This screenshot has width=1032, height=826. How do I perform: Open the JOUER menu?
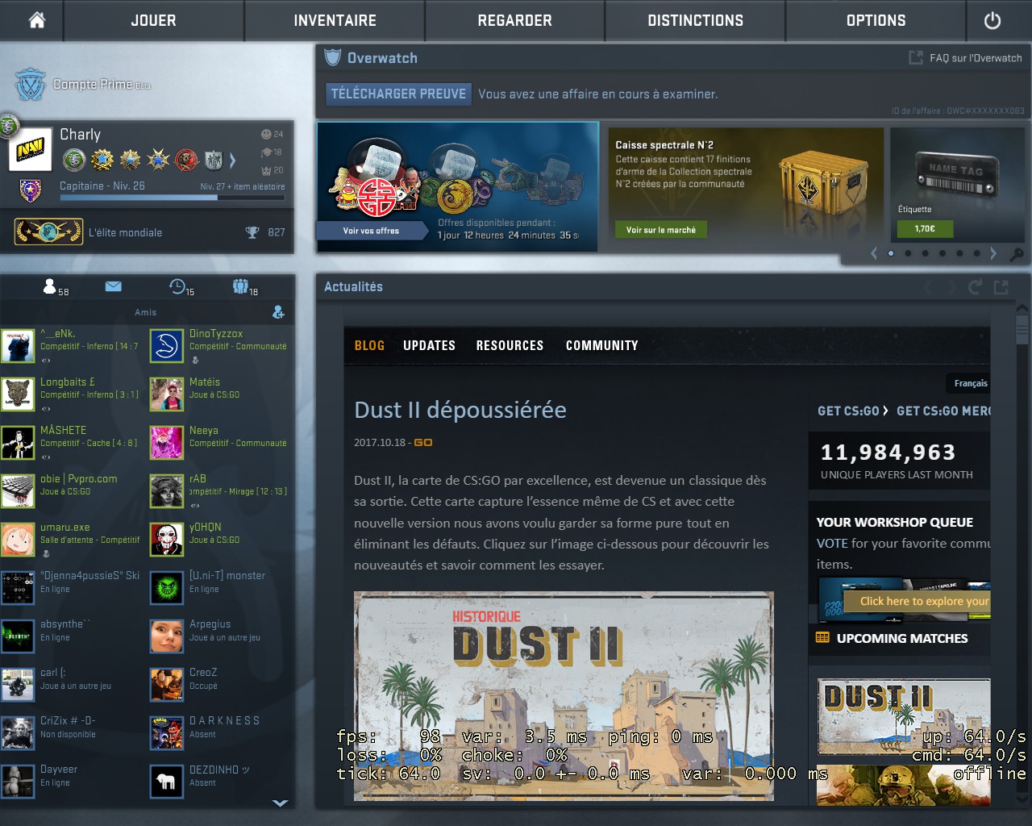(x=154, y=20)
